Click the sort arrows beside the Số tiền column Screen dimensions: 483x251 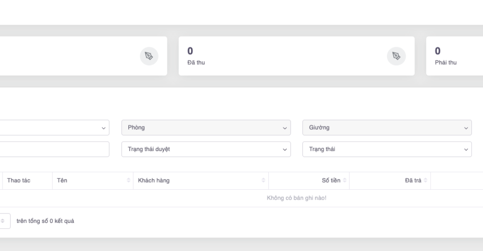click(x=345, y=181)
